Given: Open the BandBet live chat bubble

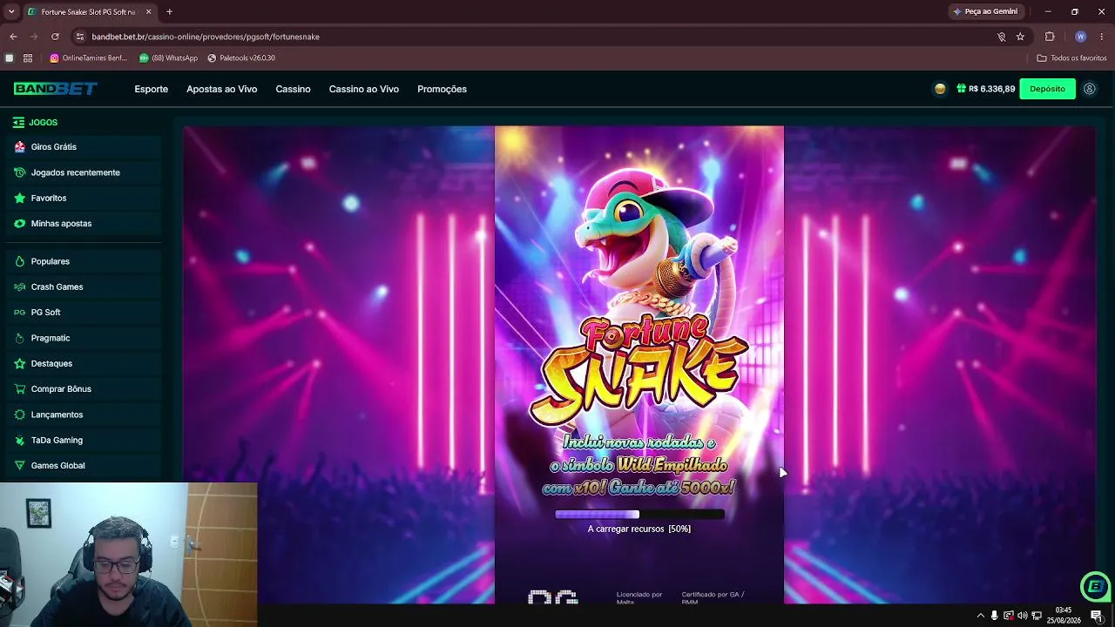Looking at the screenshot, I should click(x=1095, y=586).
